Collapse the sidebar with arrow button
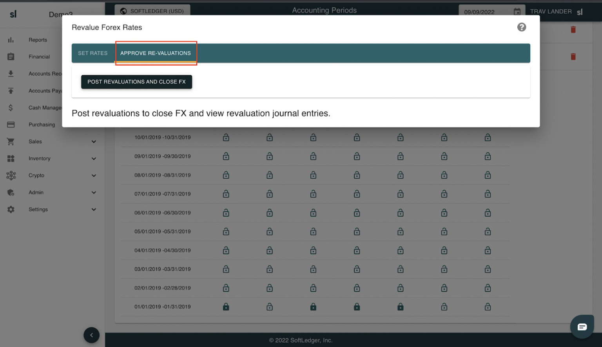The width and height of the screenshot is (602, 347). click(91, 335)
